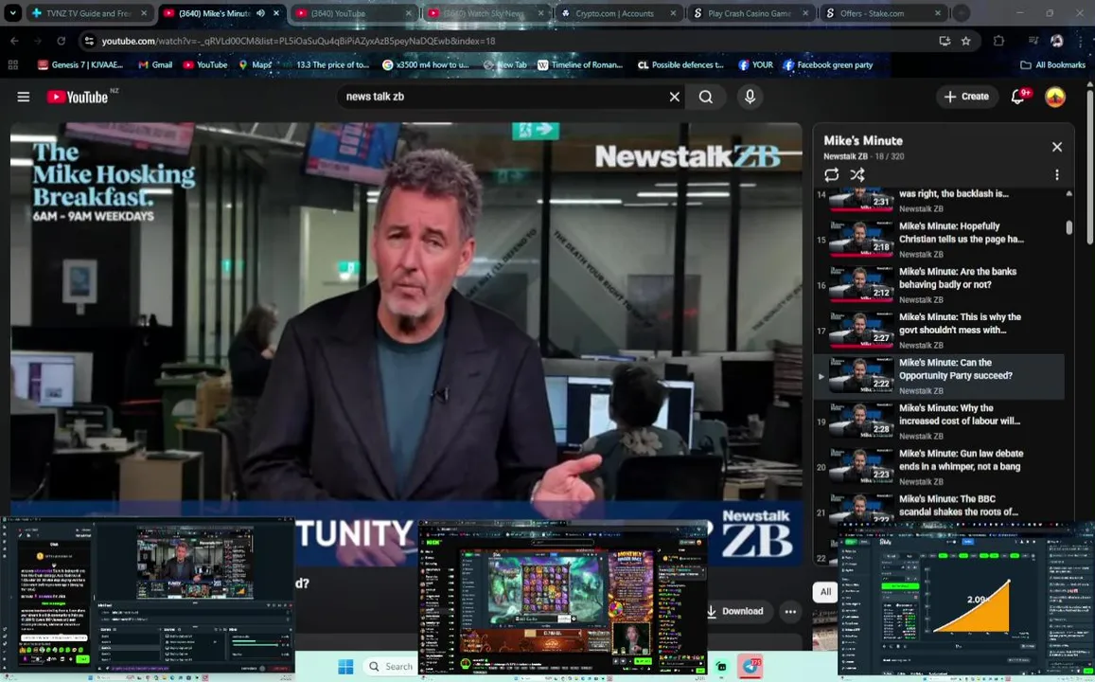Install app icon in the address bar

click(x=945, y=41)
